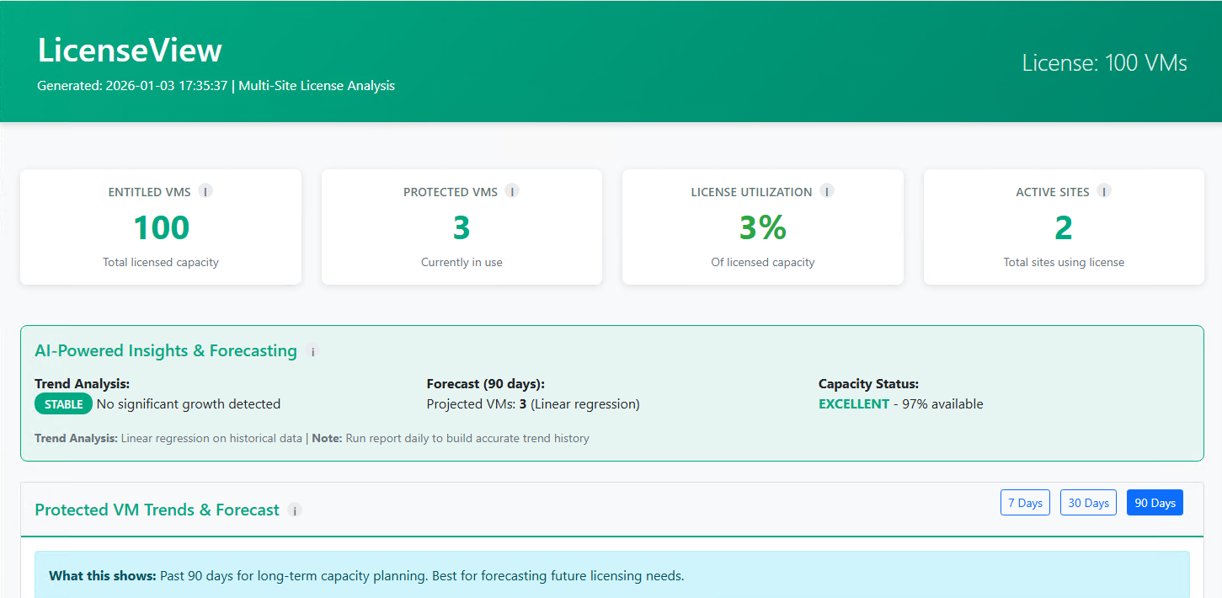Click the 'What this shows' info banner
Screen dimensions: 1222x598
click(612, 576)
